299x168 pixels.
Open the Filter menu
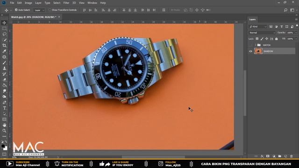tap(66, 3)
